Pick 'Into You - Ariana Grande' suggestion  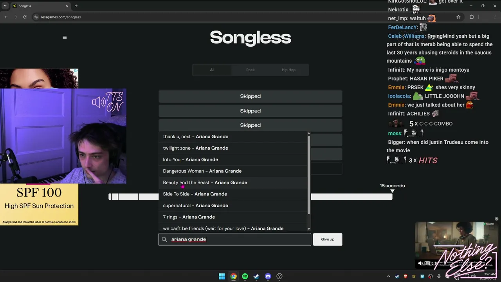[x=233, y=159]
